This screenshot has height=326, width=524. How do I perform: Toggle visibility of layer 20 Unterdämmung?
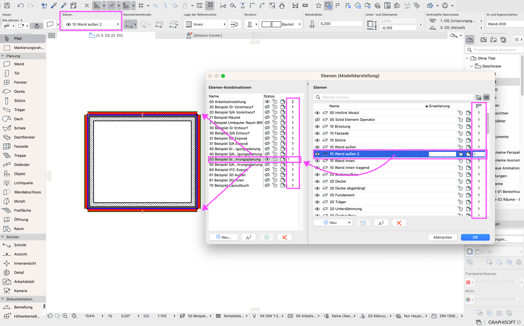pyautogui.click(x=317, y=209)
